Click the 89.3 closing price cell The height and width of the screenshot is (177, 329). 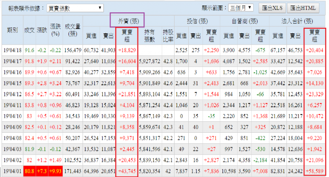[29, 83]
